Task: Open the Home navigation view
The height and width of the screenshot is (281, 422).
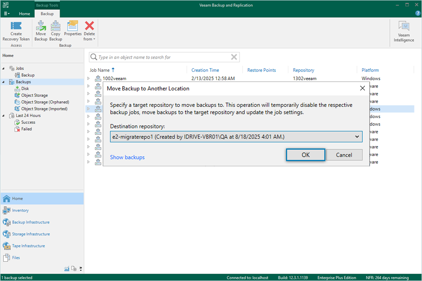Action: point(42,199)
